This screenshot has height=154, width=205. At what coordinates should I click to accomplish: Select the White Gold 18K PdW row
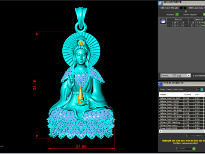[182, 116]
